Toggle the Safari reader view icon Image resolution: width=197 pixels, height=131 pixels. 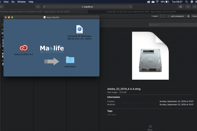coord(44,7)
